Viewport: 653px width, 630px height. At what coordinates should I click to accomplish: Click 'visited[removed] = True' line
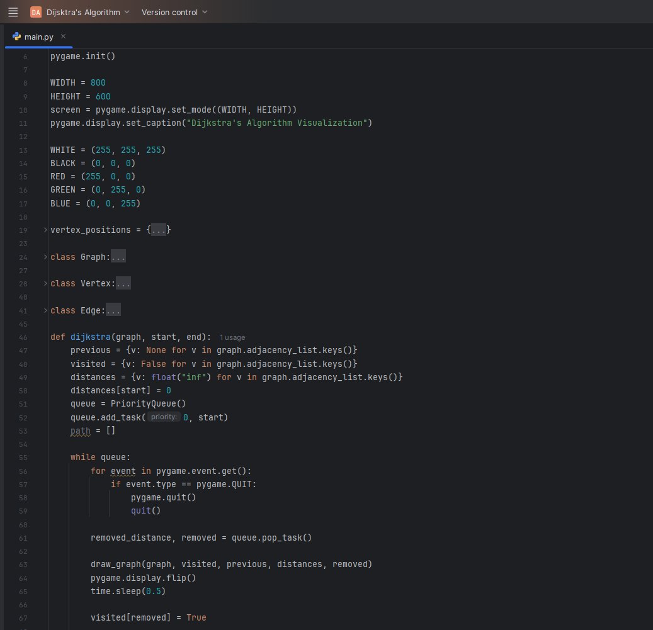click(149, 617)
